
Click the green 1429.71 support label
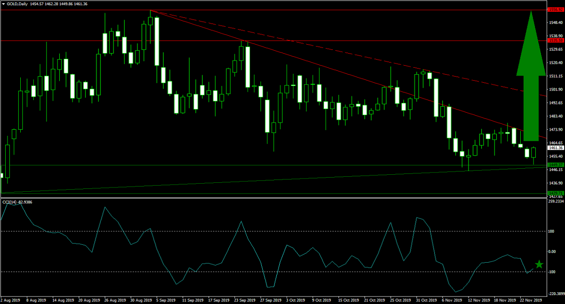(x=556, y=193)
